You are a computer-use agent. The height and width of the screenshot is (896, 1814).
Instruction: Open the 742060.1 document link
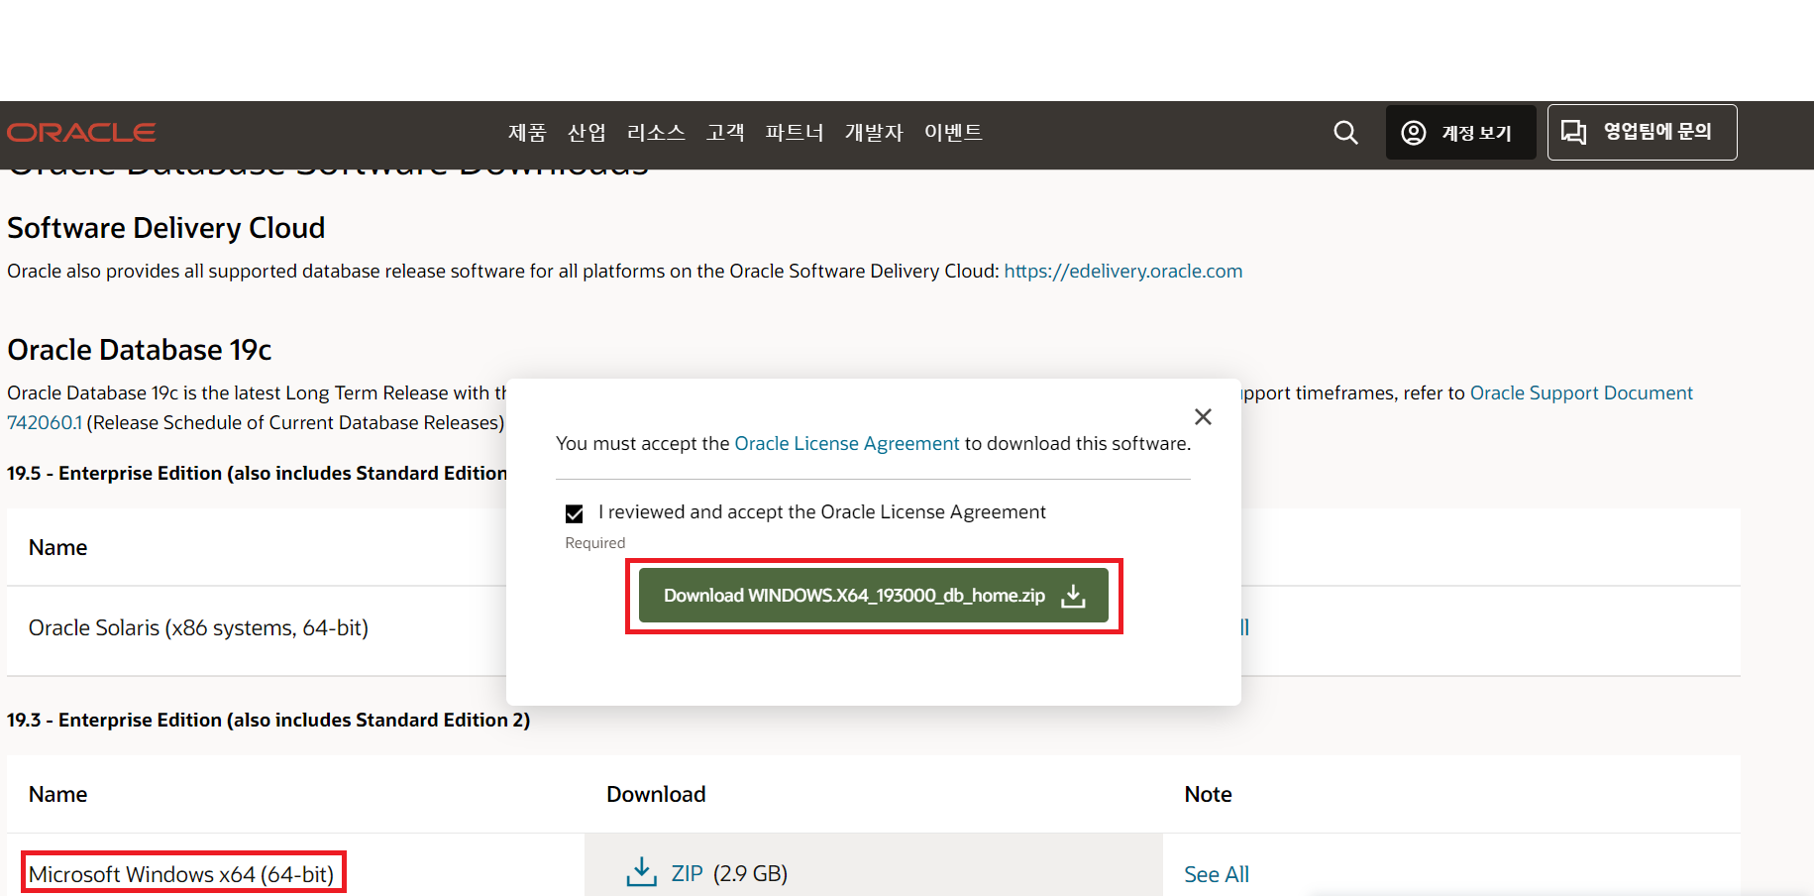(x=45, y=423)
